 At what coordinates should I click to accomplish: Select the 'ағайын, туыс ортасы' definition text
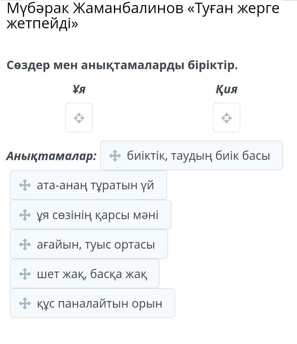(x=96, y=244)
